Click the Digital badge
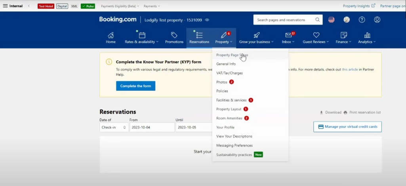Screen dimensions: 406x186 [x=62, y=6]
